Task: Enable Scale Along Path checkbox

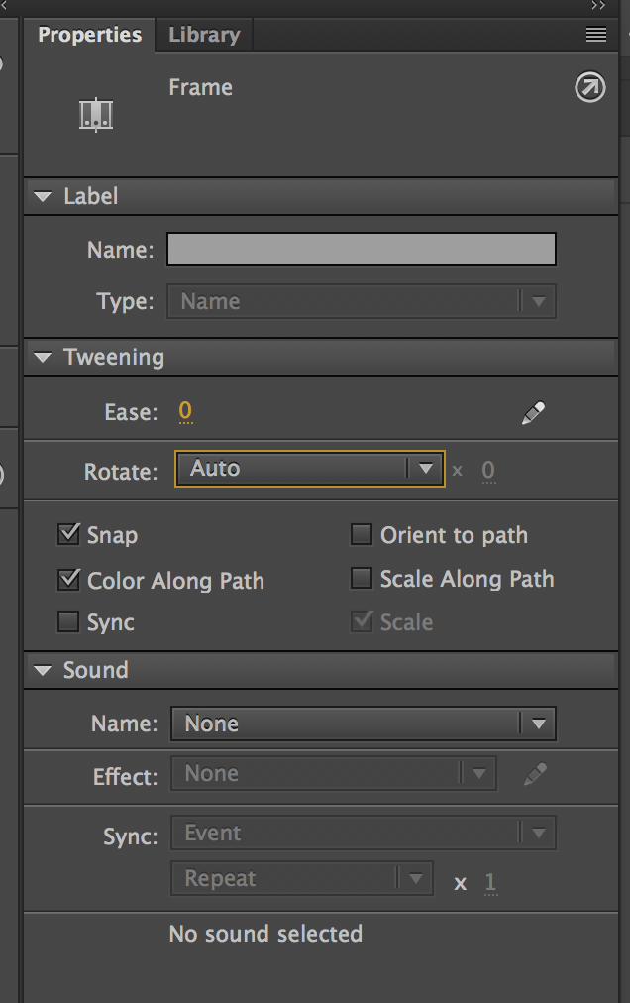Action: 362,579
